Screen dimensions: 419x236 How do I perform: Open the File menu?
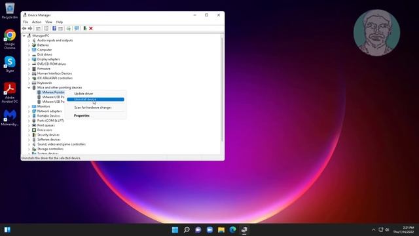(x=26, y=22)
